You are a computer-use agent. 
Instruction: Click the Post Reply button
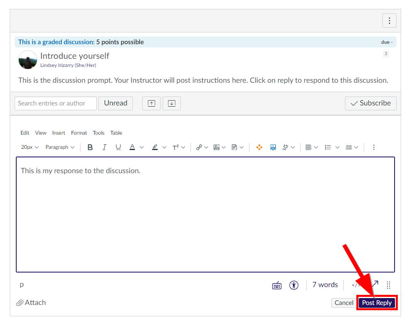point(377,303)
